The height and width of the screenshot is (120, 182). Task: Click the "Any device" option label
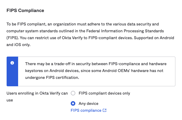point(88,103)
